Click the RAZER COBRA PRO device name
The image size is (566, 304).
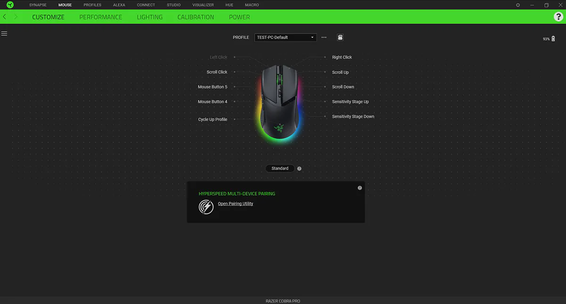coord(283,301)
